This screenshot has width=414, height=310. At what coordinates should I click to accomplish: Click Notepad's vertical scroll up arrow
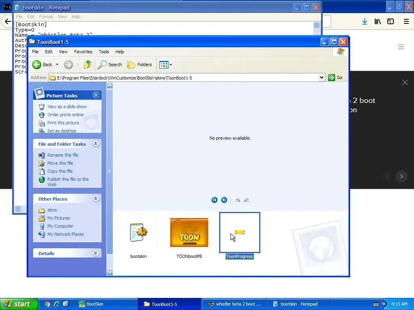point(317,25)
